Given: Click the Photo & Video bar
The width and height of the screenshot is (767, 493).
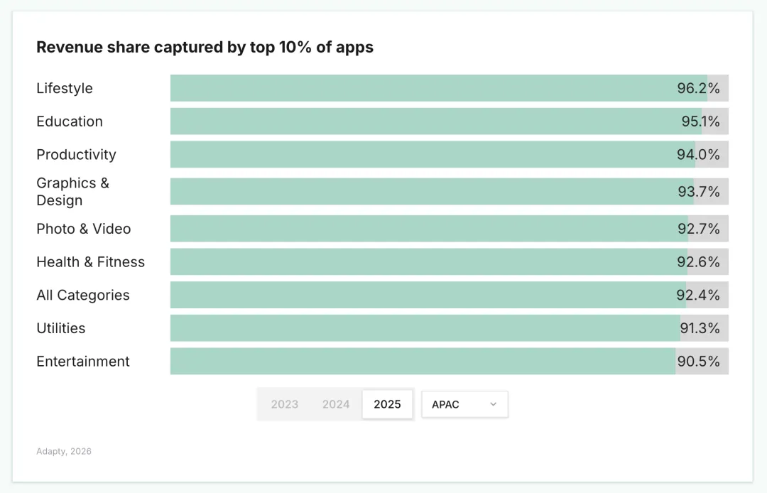Looking at the screenshot, I should (x=426, y=229).
